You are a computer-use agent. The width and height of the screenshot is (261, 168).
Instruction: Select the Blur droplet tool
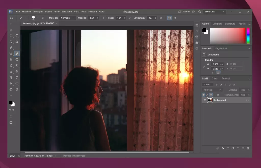[x=11, y=72]
